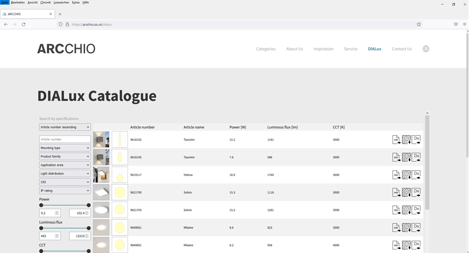
Task: Open the Light distribution filter dropdown
Action: coord(65,174)
